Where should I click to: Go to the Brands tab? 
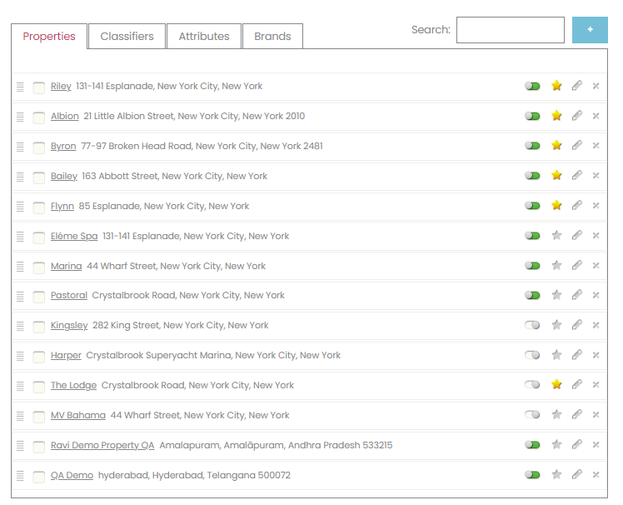[x=272, y=36]
